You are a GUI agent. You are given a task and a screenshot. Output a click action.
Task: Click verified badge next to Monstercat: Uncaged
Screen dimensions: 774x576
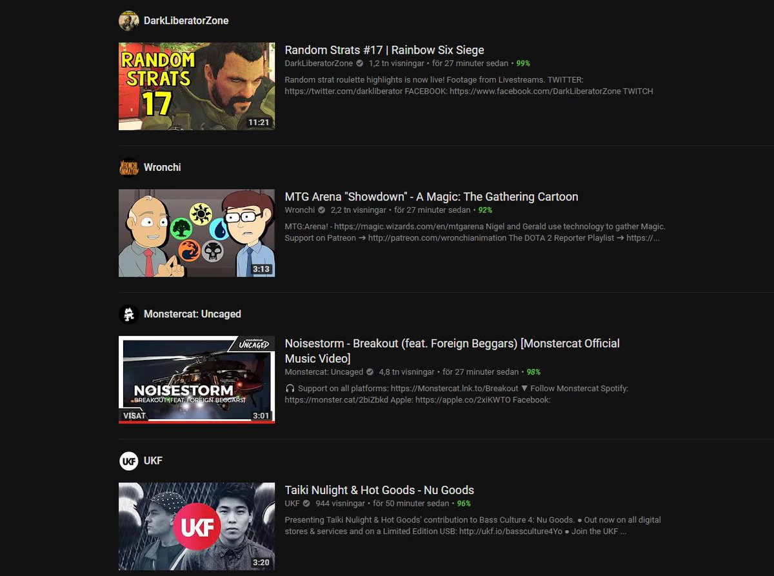click(370, 372)
